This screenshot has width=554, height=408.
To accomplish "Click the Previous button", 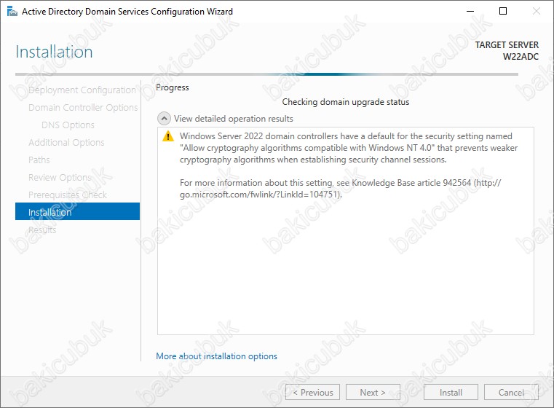I will [313, 392].
